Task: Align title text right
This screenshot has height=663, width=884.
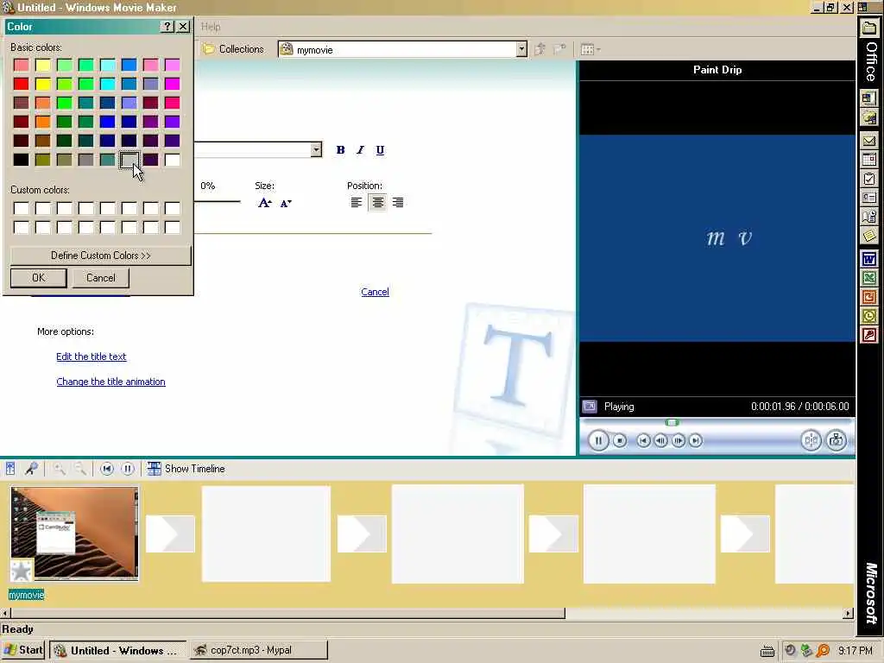Action: 398,202
